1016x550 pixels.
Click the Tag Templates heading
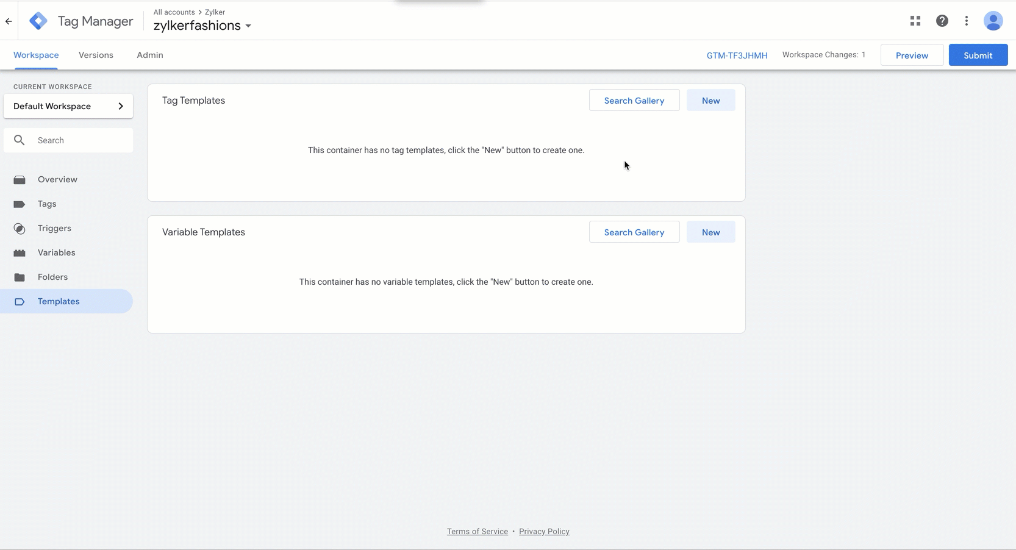tap(193, 101)
